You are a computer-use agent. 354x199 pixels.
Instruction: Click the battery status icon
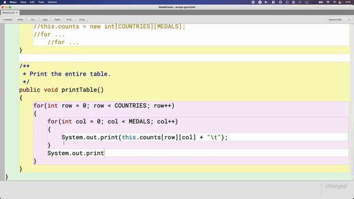pyautogui.click(x=321, y=2)
